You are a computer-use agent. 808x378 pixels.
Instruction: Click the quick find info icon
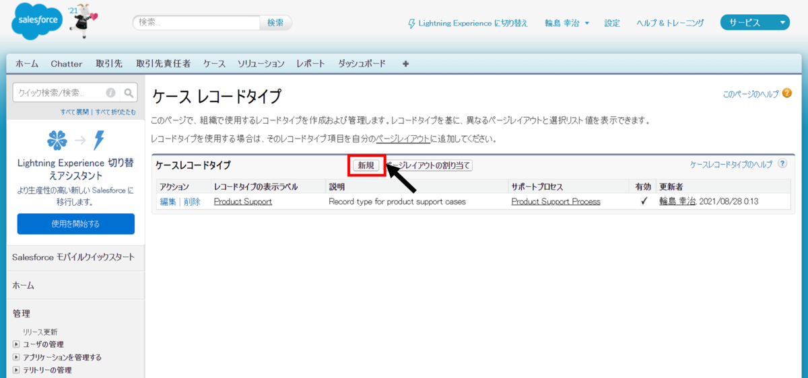[111, 93]
